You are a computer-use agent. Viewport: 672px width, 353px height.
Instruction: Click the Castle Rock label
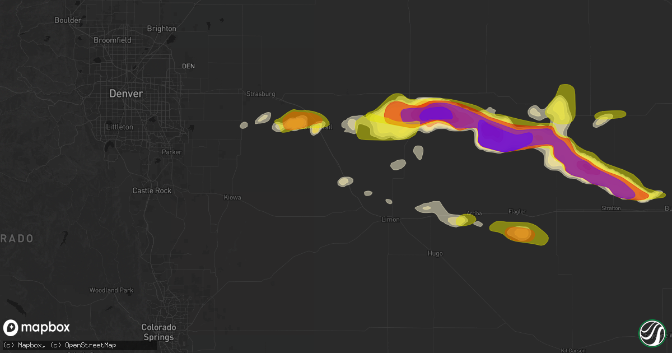tap(152, 191)
